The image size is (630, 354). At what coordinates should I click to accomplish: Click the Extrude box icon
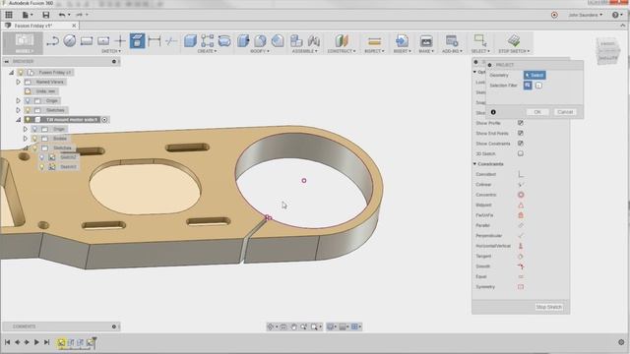point(190,41)
